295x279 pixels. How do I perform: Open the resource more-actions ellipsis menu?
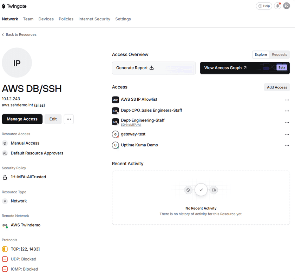tap(69, 119)
